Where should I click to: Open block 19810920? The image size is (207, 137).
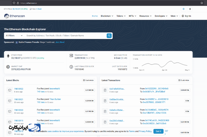pyautogui.click(x=19, y=110)
